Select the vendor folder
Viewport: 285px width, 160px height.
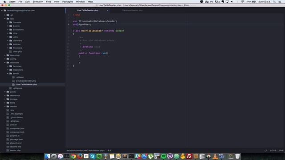click(13, 107)
